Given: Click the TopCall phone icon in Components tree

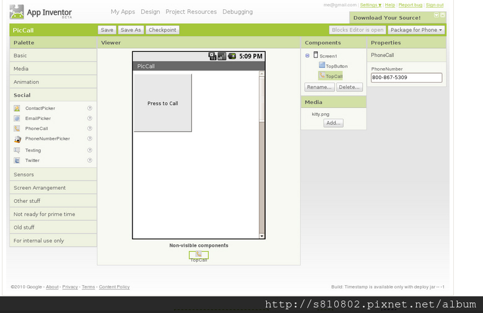Looking at the screenshot, I should tap(321, 75).
